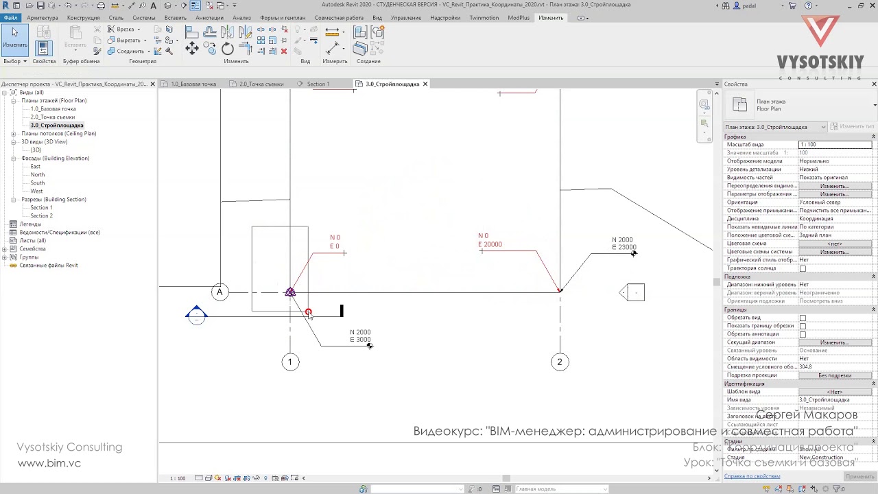The width and height of the screenshot is (878, 494).
Task: Open the Properties palette button
Action: click(x=44, y=48)
